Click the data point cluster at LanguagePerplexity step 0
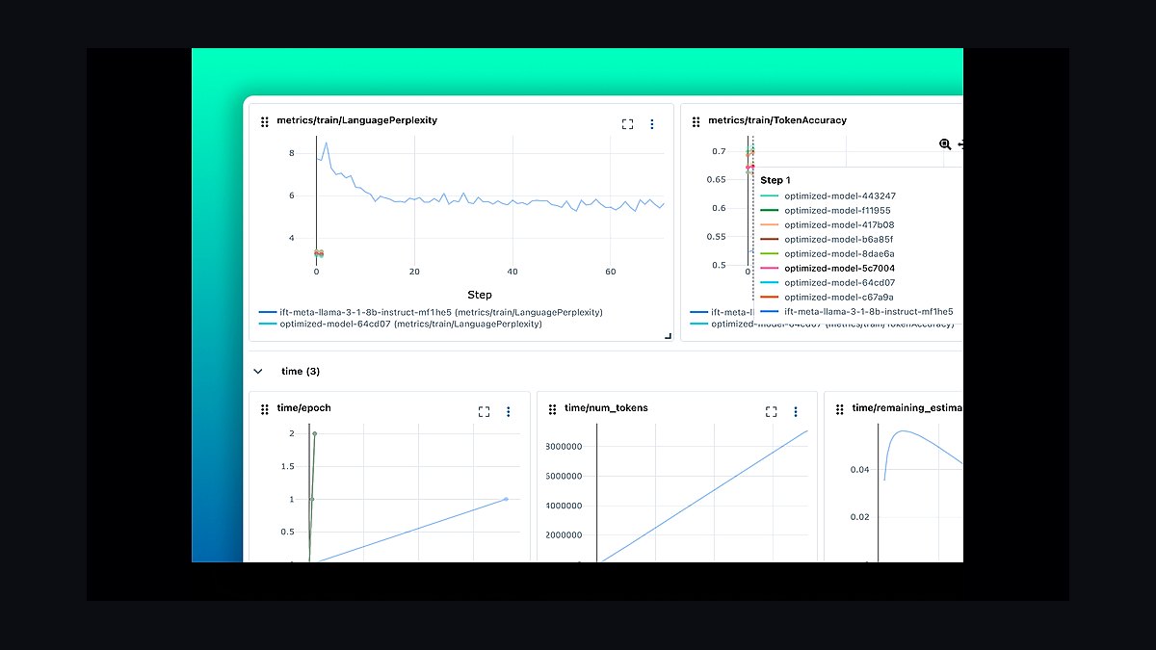The height and width of the screenshot is (650, 1156). pos(318,253)
